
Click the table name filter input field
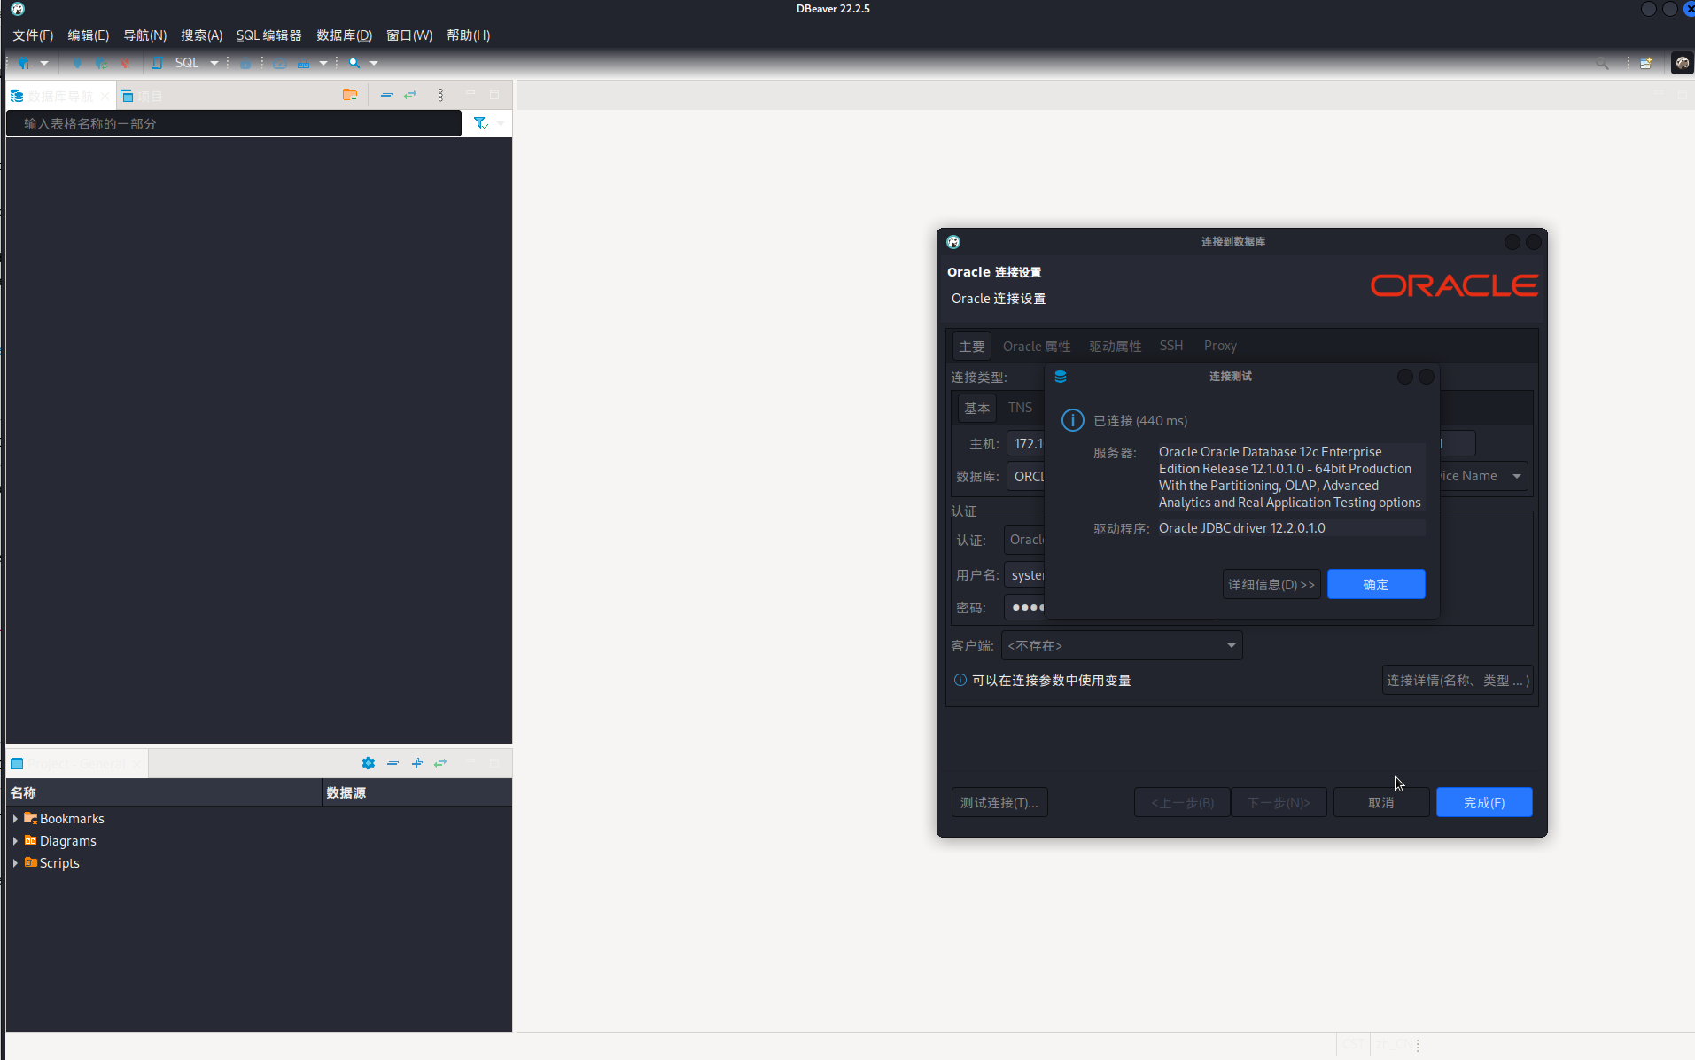tap(234, 123)
